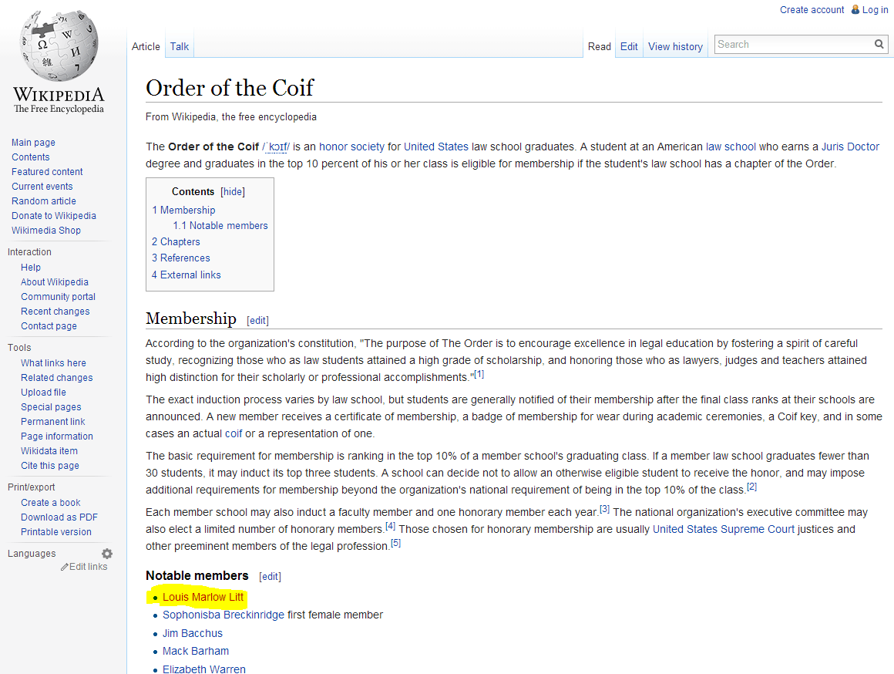Open Featured content link
This screenshot has width=894, height=674.
(47, 172)
